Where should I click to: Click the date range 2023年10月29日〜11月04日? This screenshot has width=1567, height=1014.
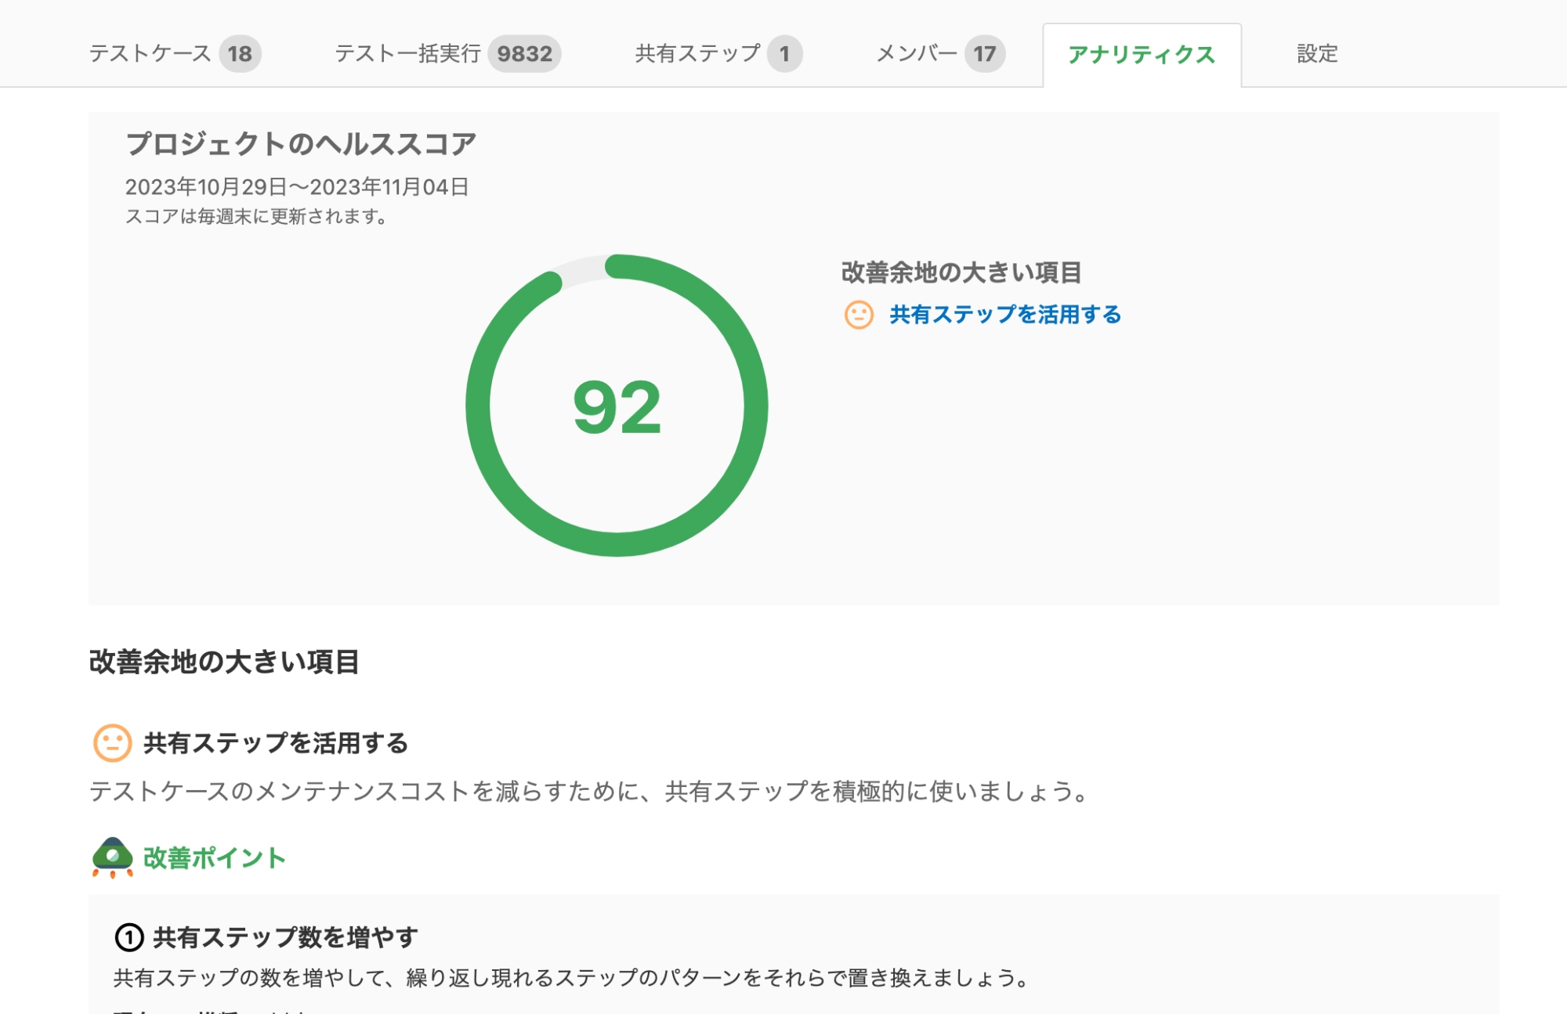coord(297,187)
